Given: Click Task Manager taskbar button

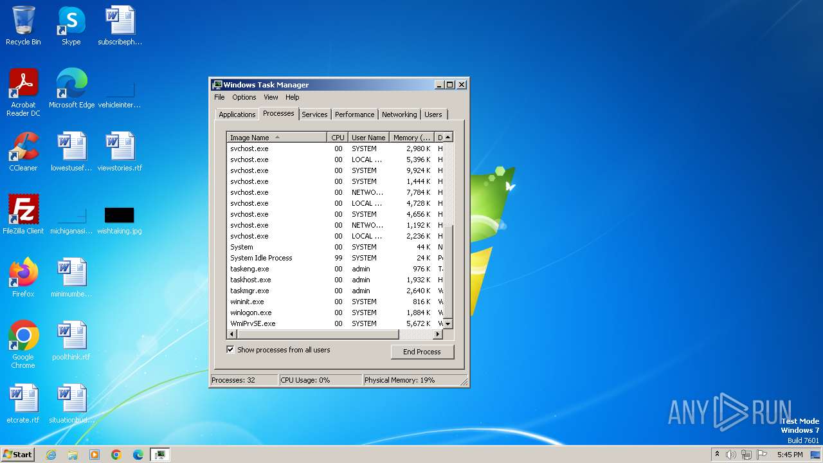Looking at the screenshot, I should coord(159,455).
